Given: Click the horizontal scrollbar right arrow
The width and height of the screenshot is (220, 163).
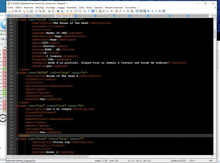Looking at the screenshot, I should tap(212, 156).
